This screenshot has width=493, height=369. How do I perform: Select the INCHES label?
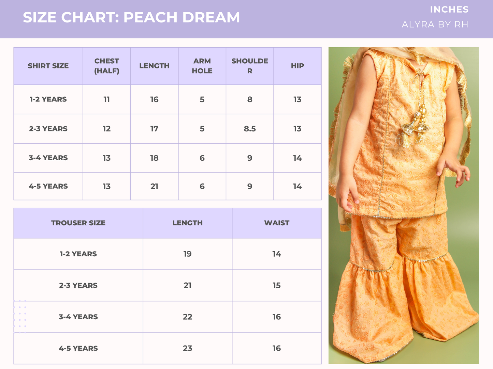tap(449, 10)
